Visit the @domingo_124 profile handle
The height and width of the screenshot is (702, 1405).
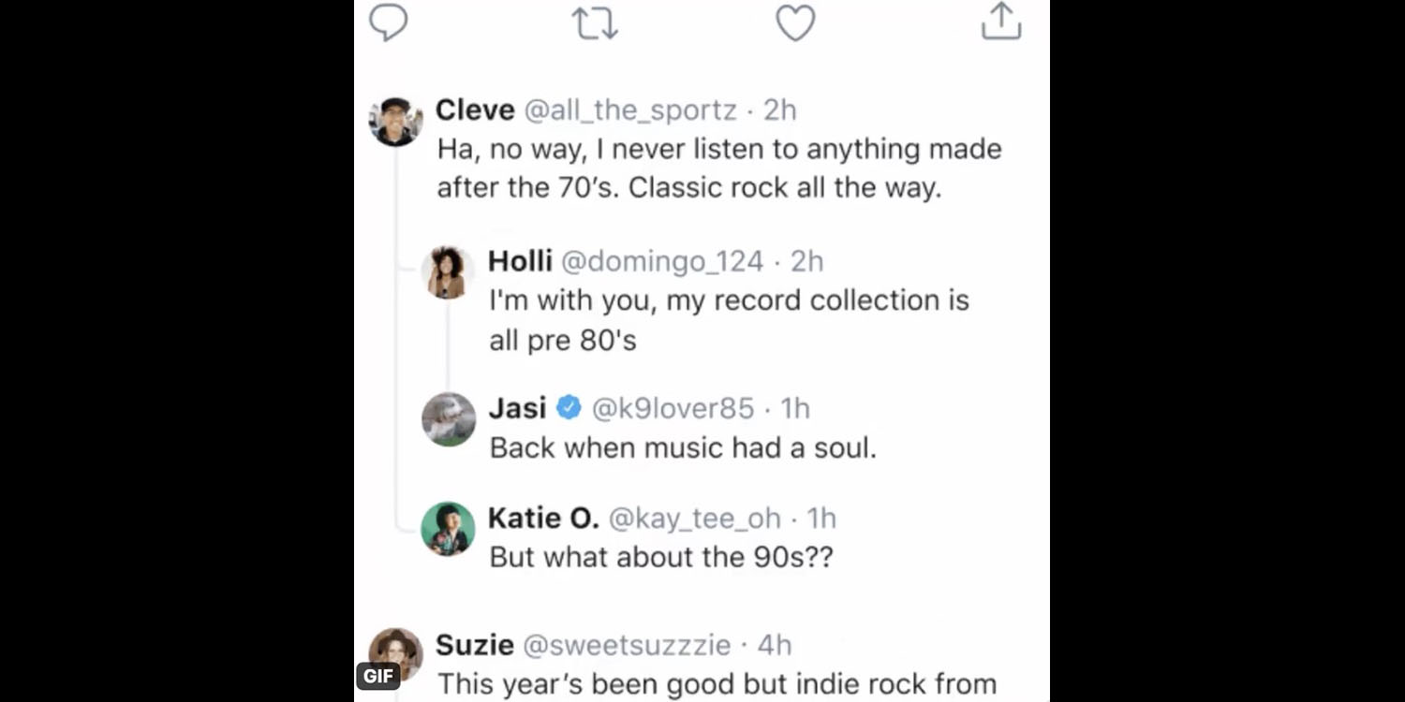pyautogui.click(x=662, y=261)
